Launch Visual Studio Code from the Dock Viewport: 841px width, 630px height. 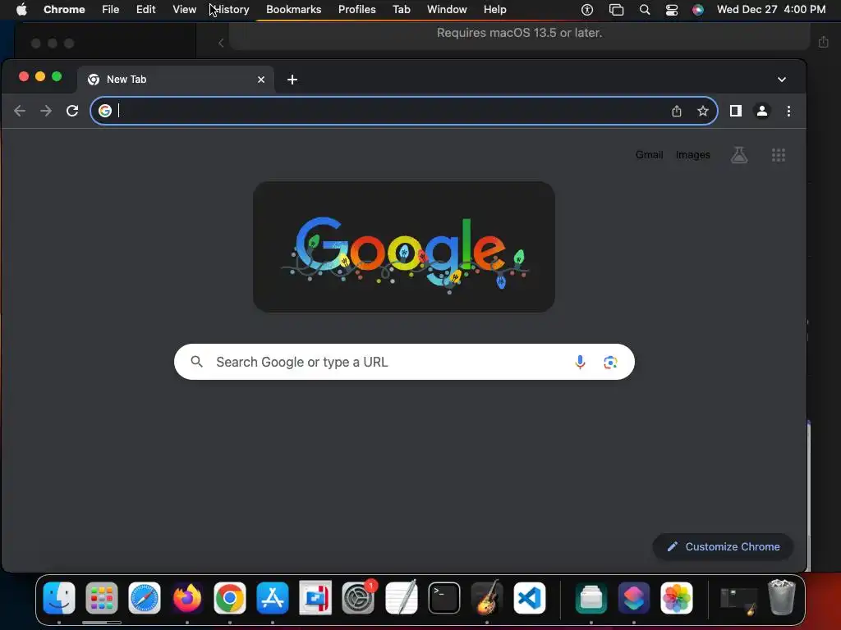click(x=530, y=598)
